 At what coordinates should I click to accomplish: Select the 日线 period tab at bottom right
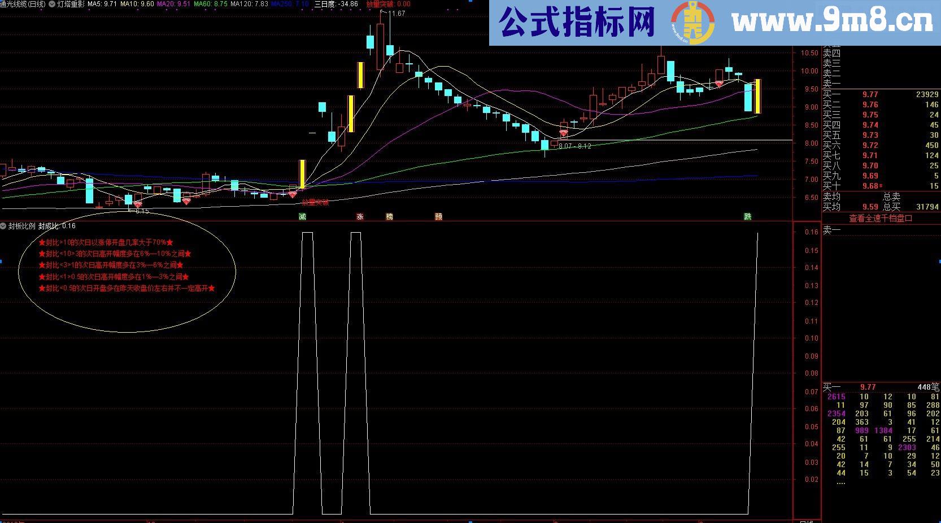coord(807,521)
